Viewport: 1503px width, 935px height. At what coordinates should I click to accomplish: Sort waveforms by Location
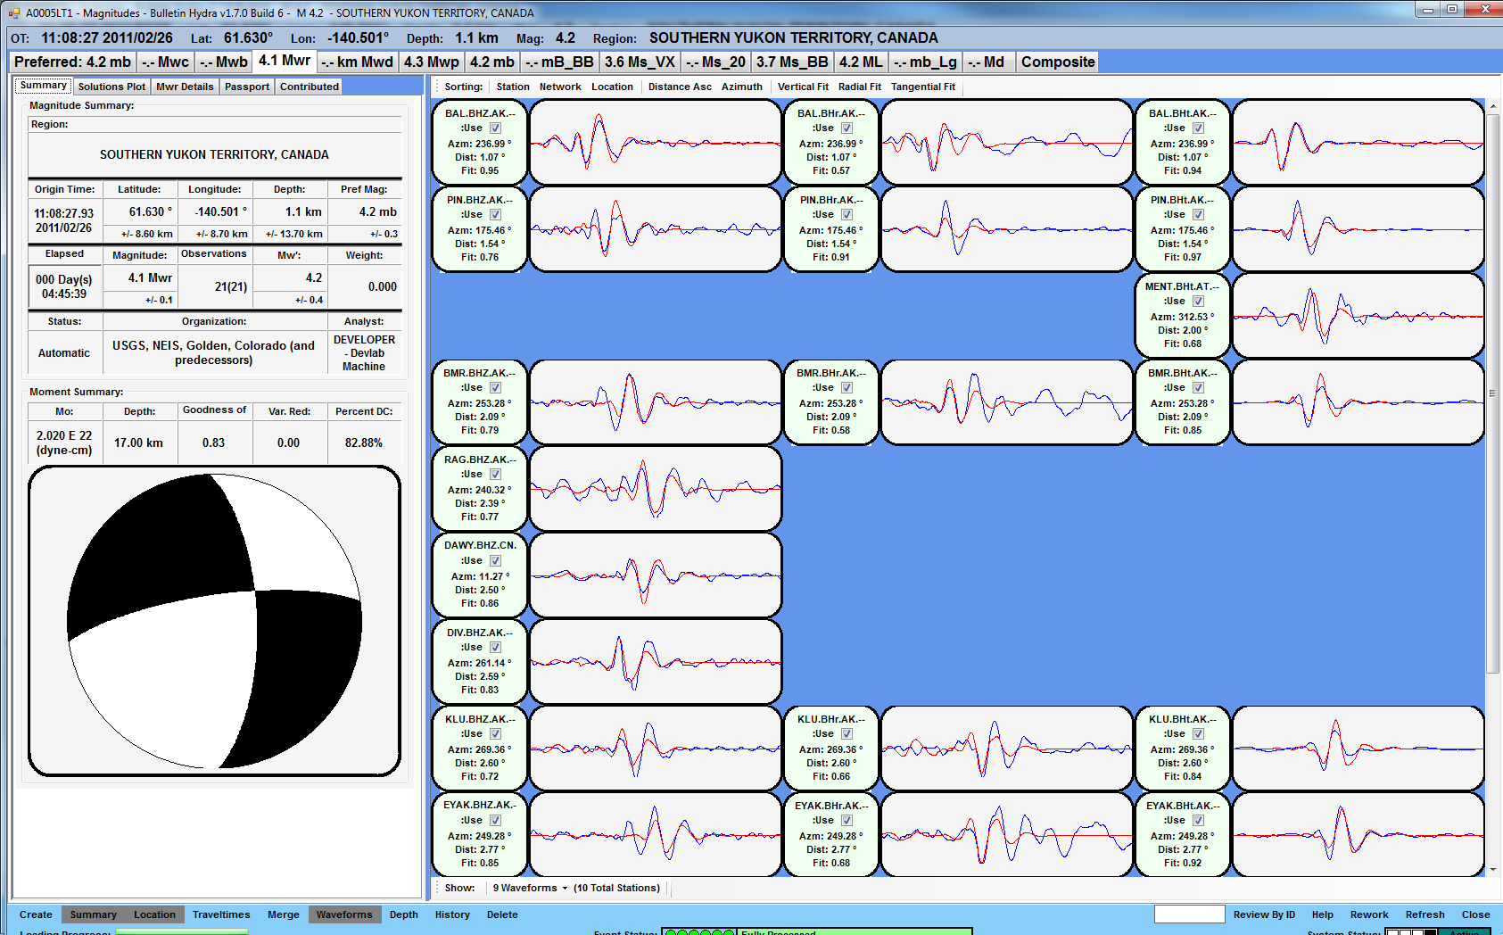612,87
